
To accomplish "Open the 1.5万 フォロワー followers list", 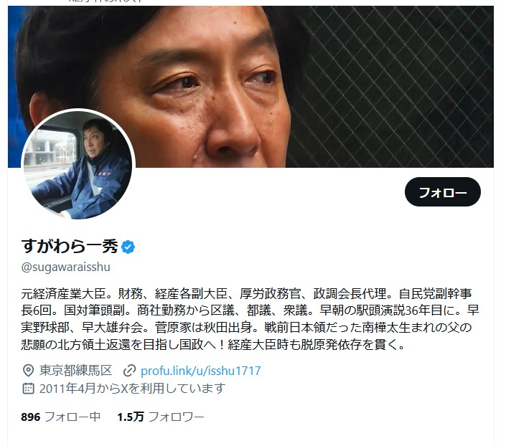I will (x=161, y=417).
